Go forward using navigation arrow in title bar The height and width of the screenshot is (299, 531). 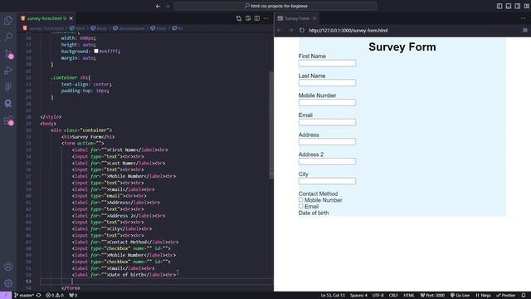point(168,6)
